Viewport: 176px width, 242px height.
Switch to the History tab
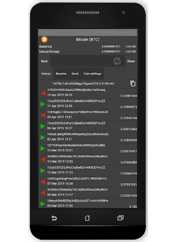click(46, 74)
